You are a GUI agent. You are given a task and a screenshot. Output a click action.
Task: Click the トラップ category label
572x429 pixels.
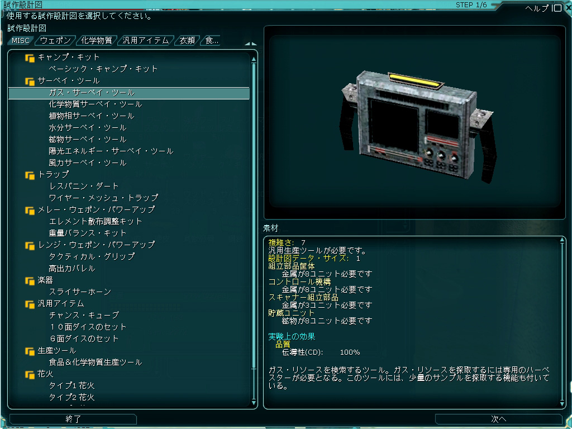53,174
